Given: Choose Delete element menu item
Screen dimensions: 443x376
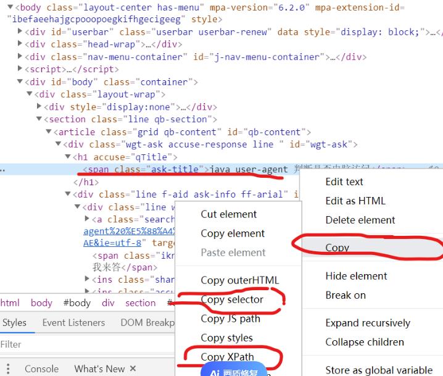Looking at the screenshot, I should click(x=360, y=220).
